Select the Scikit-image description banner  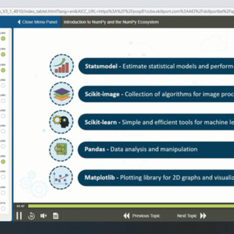coord(156,94)
